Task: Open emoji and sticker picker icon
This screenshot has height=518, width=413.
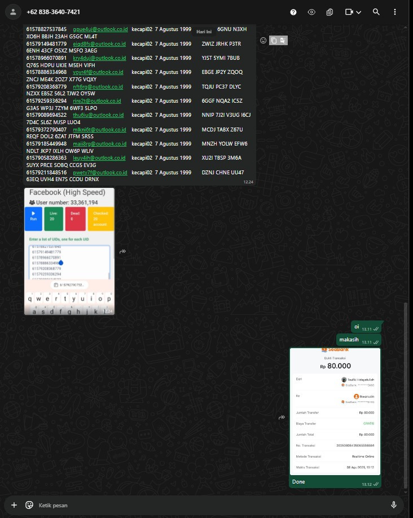Action: click(x=29, y=505)
